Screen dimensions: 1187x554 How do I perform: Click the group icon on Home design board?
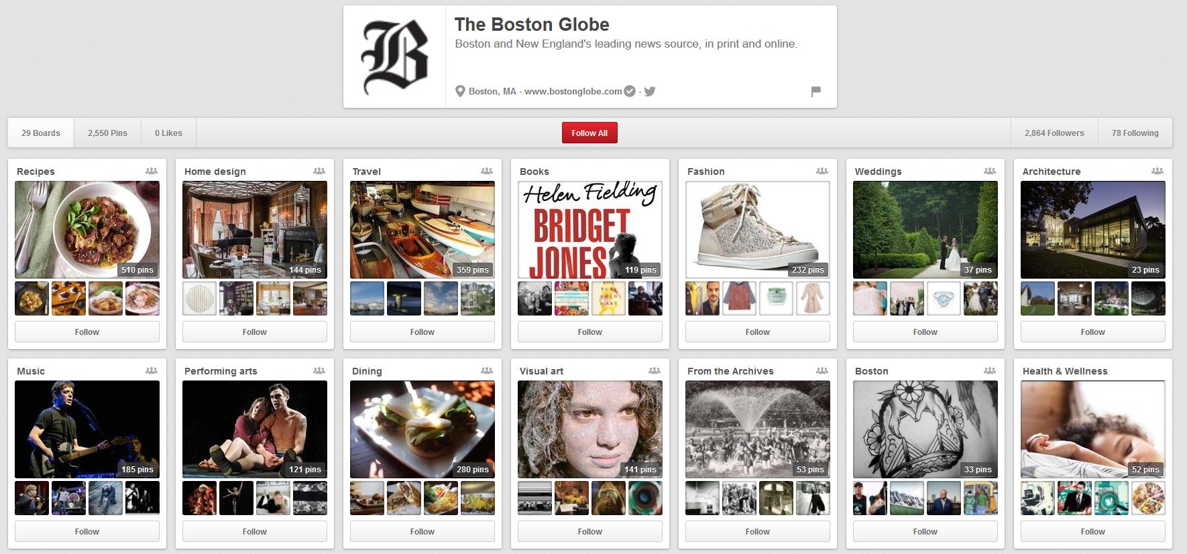pyautogui.click(x=319, y=171)
